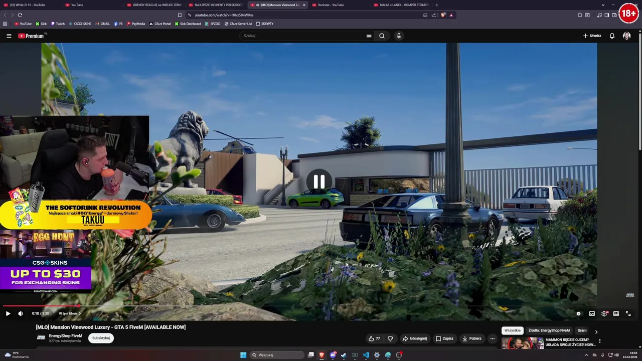The image size is (642, 361).
Task: Open YouTube notifications bell
Action: click(612, 36)
